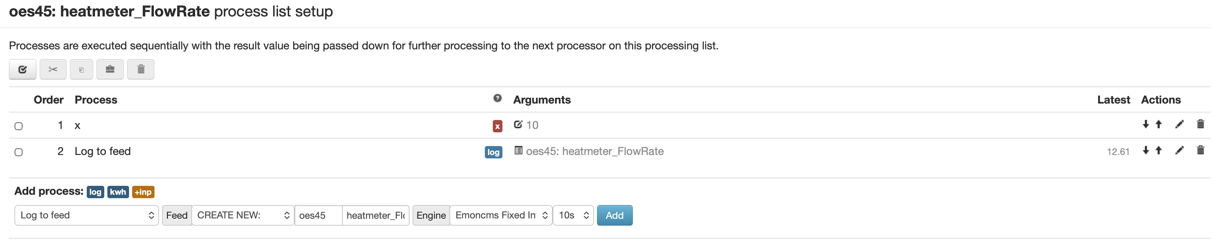Click the copy toolbar icon
Image resolution: width=1212 pixels, height=240 pixels.
(82, 69)
